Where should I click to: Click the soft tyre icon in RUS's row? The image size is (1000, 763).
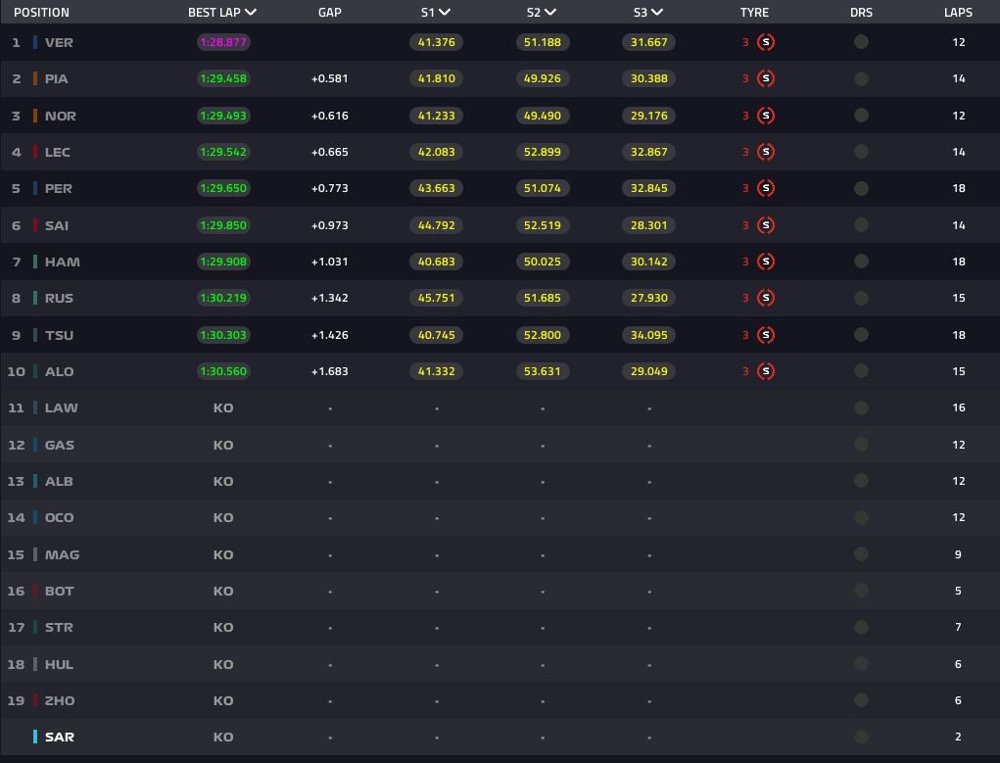click(x=766, y=298)
